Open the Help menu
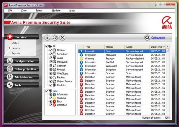The height and width of the screenshot is (127, 179). [x=72, y=10]
